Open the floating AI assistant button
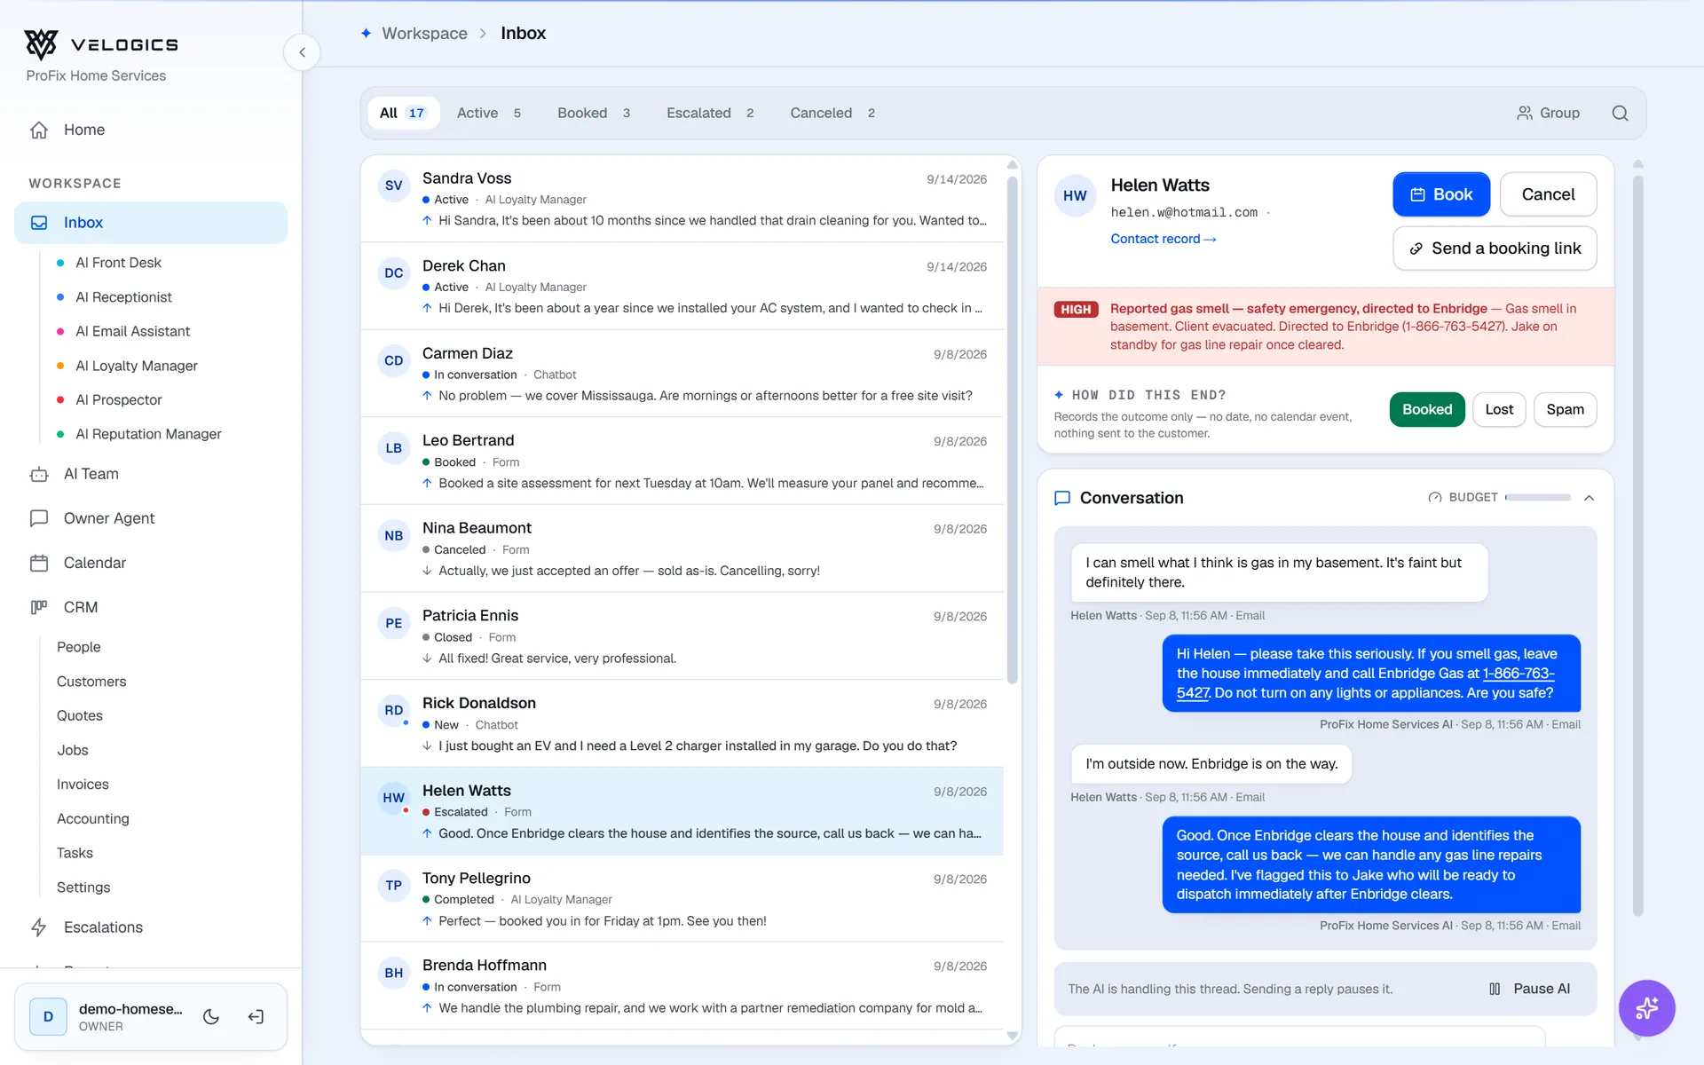Viewport: 1704px width, 1065px height. tap(1646, 1007)
